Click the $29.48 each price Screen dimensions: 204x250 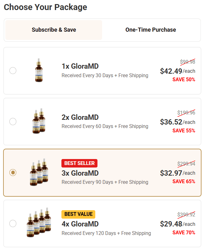click(178, 224)
